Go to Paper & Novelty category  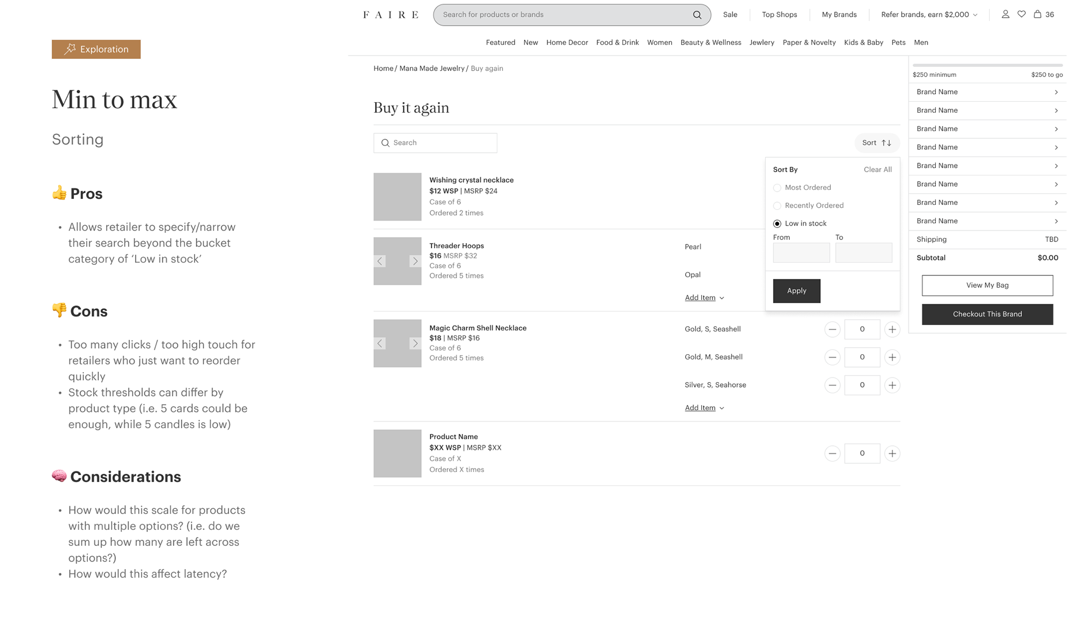pyautogui.click(x=809, y=42)
